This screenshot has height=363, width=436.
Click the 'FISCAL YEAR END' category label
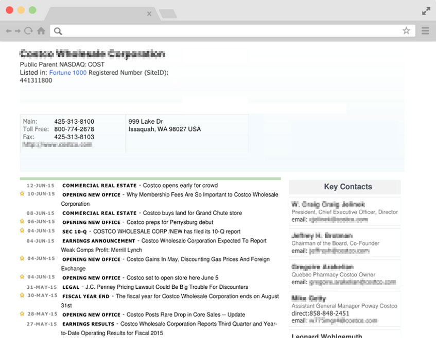tap(86, 296)
